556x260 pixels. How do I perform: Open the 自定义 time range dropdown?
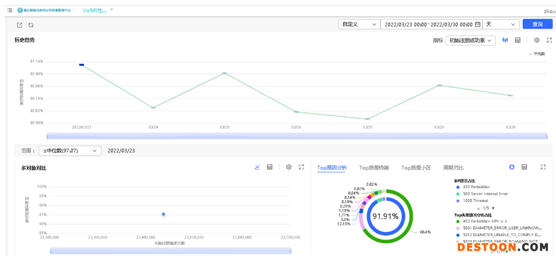point(359,25)
